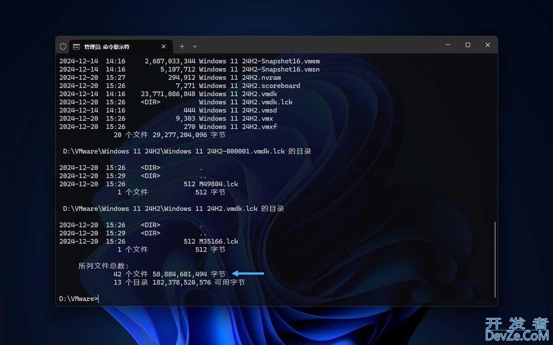Click the Windows 11 24H2.nvram file name
Image resolution: width=553 pixels, height=345 pixels.
(x=240, y=78)
